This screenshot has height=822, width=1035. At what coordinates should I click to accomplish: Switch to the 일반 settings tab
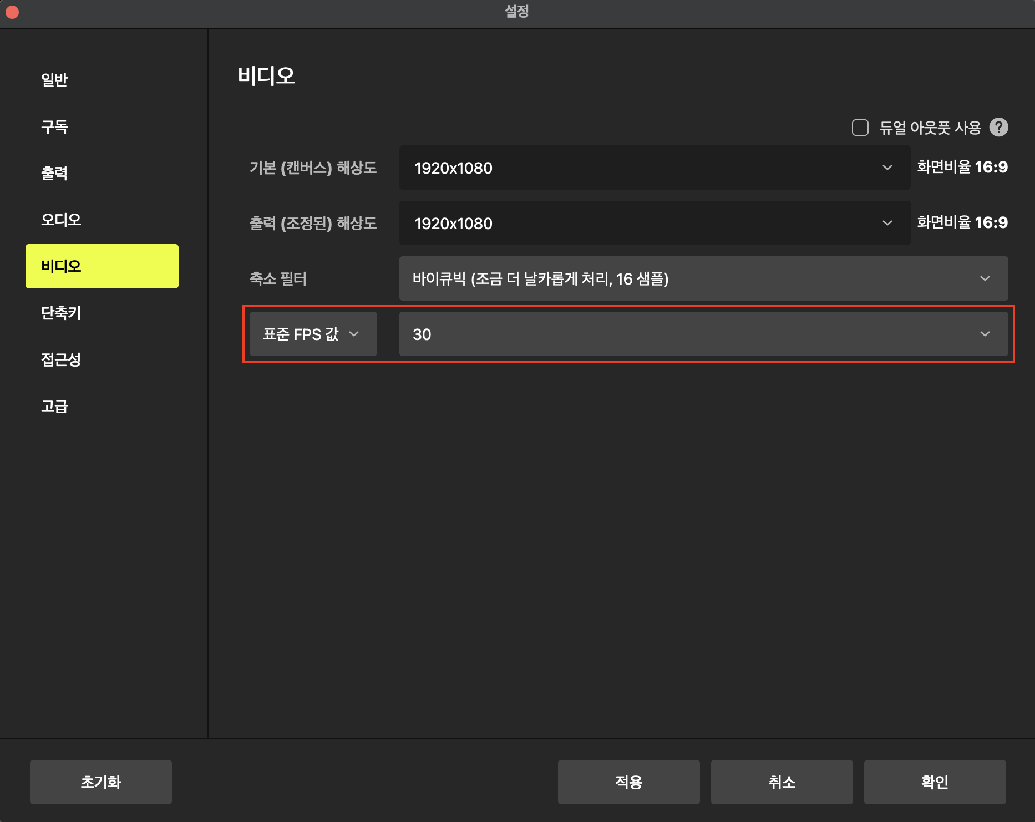pyautogui.click(x=54, y=80)
